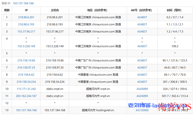
Task: Open the AS4837 link in hop 3 row
Action: point(142,31)
